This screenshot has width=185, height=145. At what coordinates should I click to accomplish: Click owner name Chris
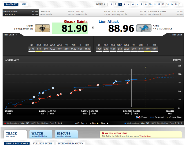[x=156, y=26]
